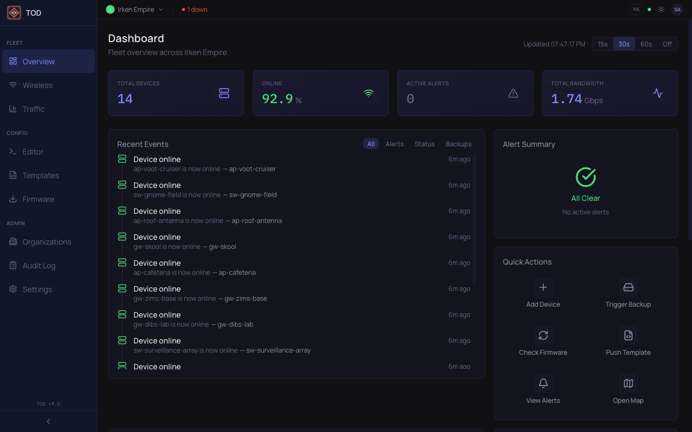Switch to the Backups events tab
This screenshot has height=432, width=692.
pos(458,144)
